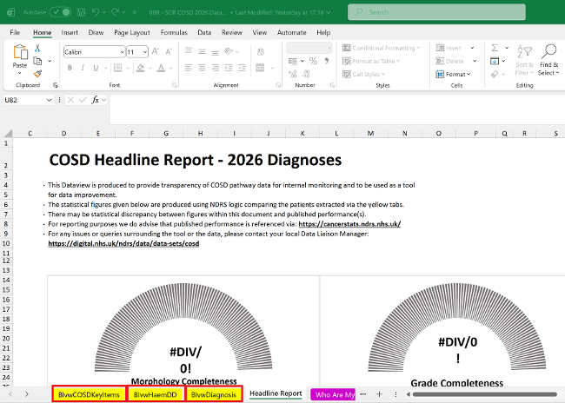Screen dimensions: 565x403
Task: Click the Fill down icon
Action: click(x=495, y=61)
